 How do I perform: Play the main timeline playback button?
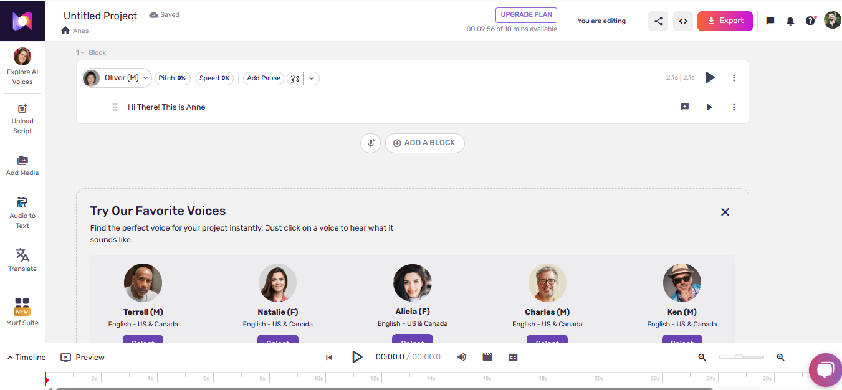(357, 357)
